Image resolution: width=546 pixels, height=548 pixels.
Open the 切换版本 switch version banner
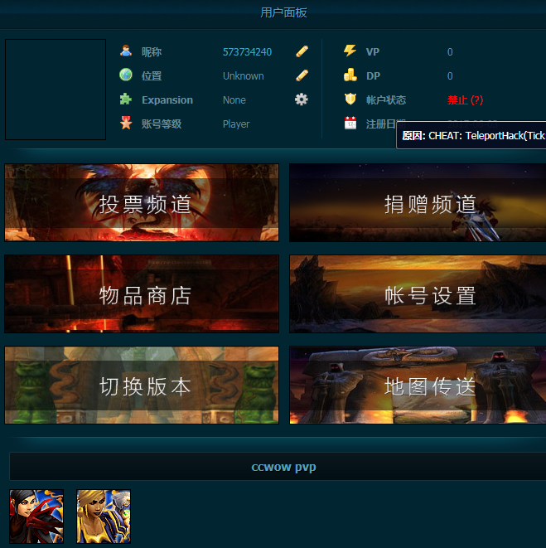click(142, 386)
